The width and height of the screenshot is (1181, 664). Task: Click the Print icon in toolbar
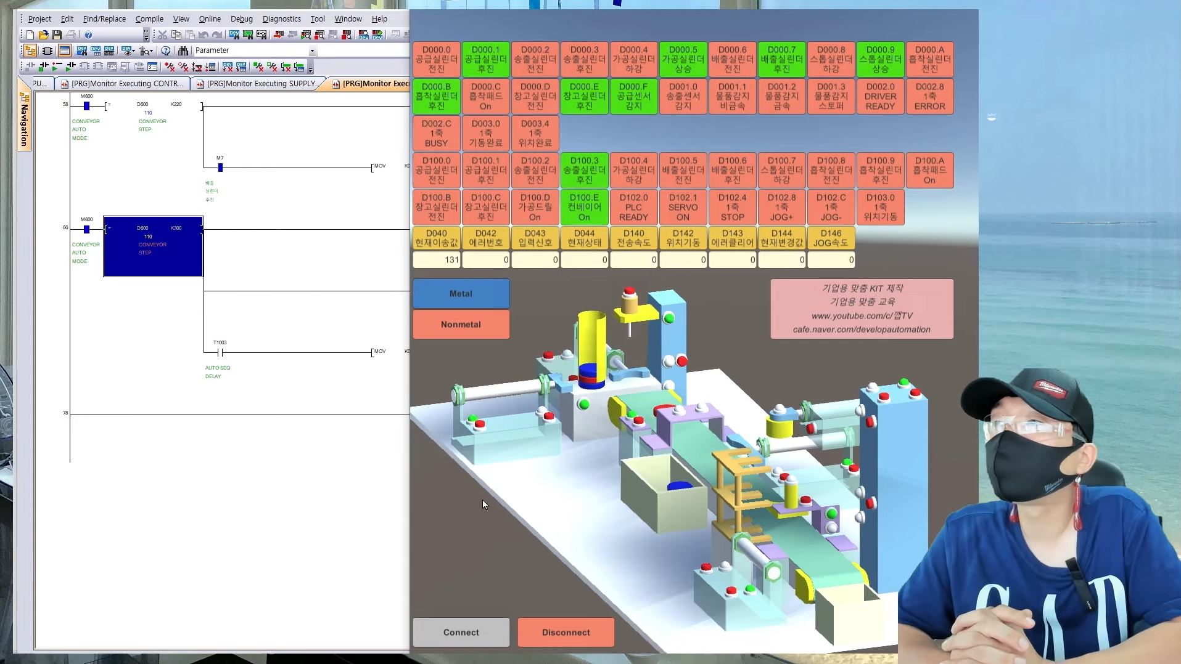(71, 35)
